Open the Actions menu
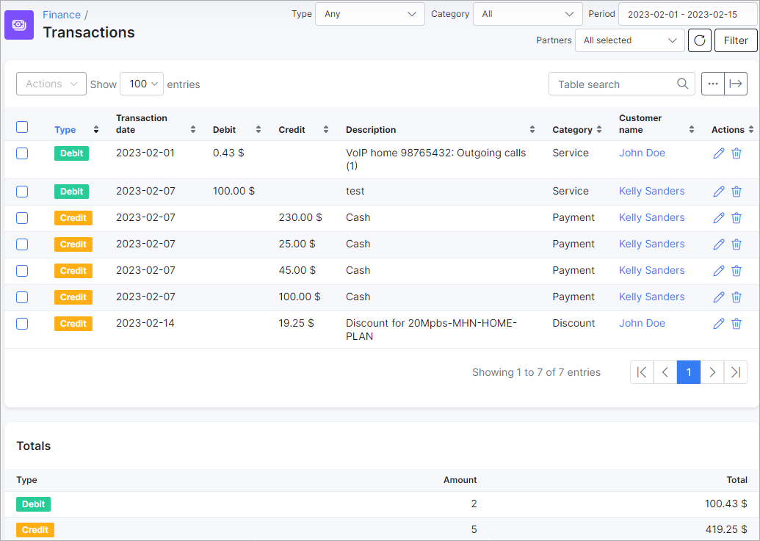This screenshot has height=541, width=760. pos(51,84)
